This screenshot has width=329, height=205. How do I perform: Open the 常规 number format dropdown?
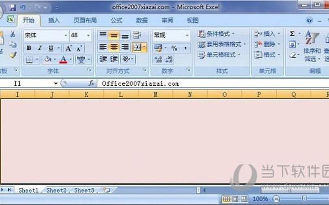tap(187, 35)
